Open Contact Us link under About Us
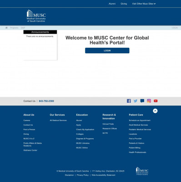The width and height of the screenshot is (181, 182). point(28,125)
